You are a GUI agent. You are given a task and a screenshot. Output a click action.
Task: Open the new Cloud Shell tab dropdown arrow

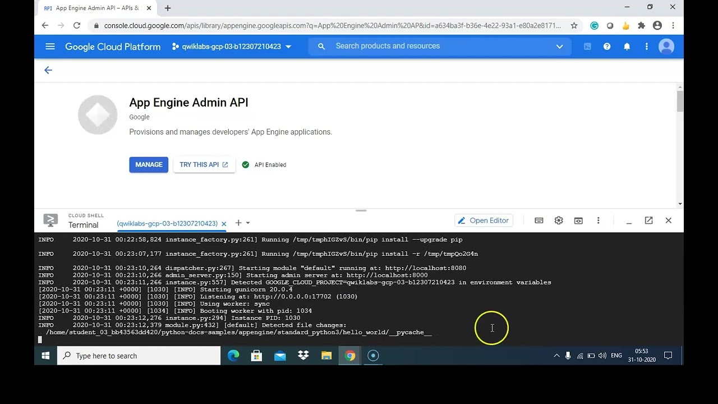click(248, 223)
